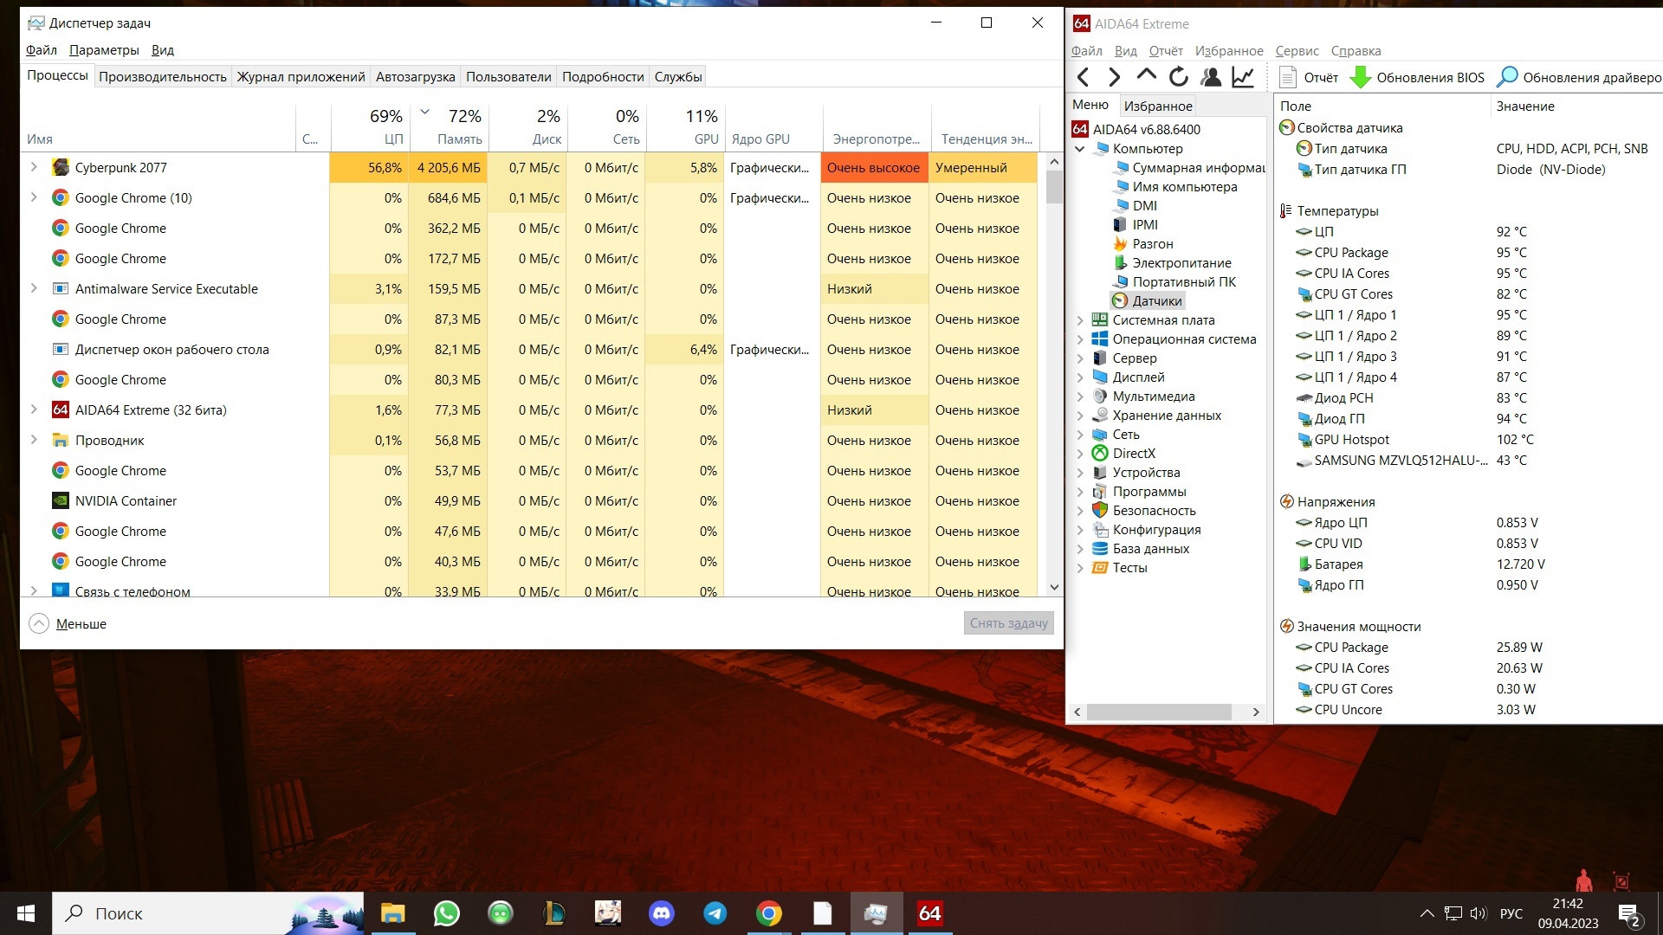Click Windows Start button
1663x935 pixels.
click(x=26, y=913)
